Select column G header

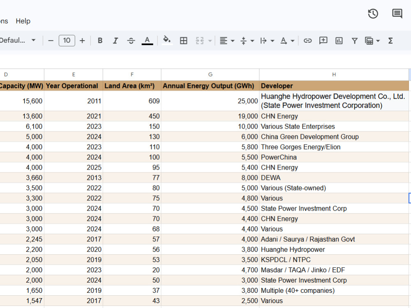click(x=210, y=75)
